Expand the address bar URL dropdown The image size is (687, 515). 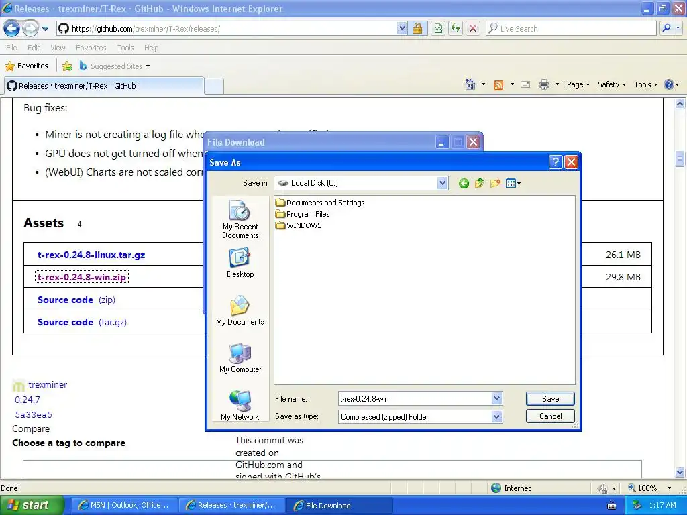coord(402,28)
